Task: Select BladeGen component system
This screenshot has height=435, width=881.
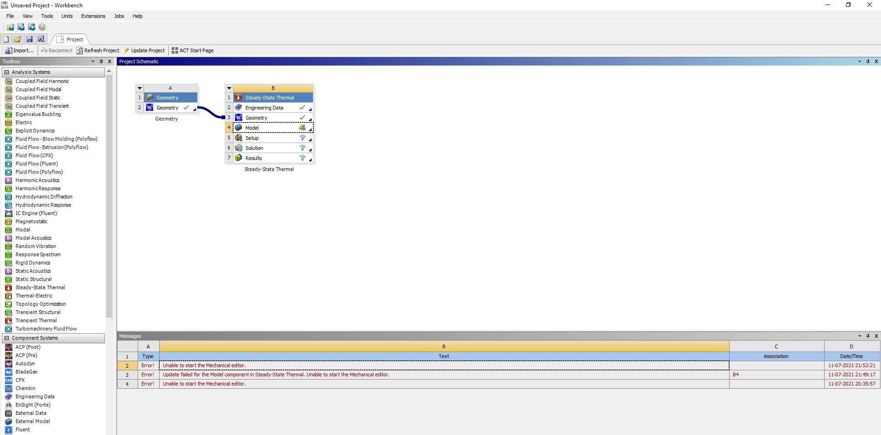Action: (26, 372)
